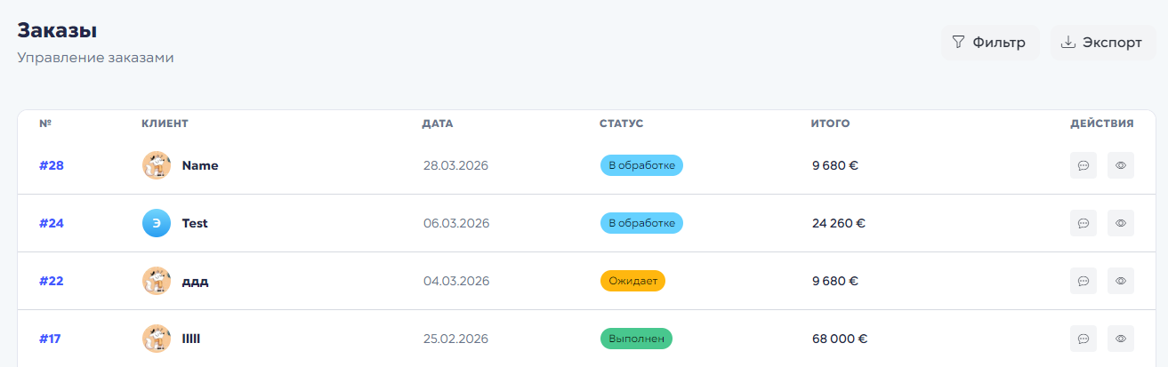Open order link #28
Screen dimensions: 1168x367
tap(52, 165)
